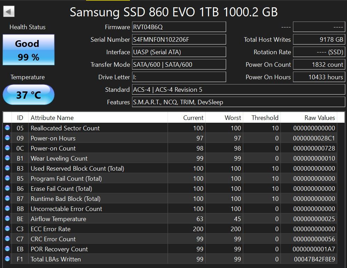Select Used Reserved Block Count (Total) name
347x268 pixels.
click(x=77, y=169)
